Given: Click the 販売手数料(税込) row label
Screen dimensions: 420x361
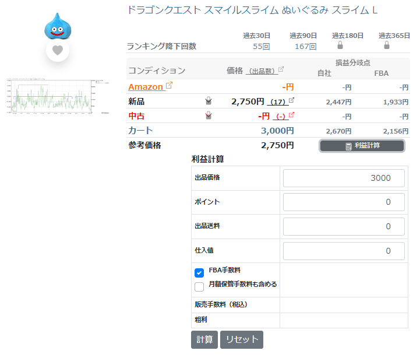Looking at the screenshot, I should [221, 304].
